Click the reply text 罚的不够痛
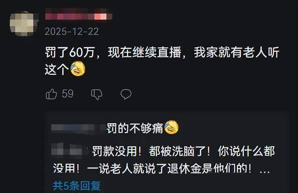Image resolution: width=298 pixels, height=193 pixels. 135,128
